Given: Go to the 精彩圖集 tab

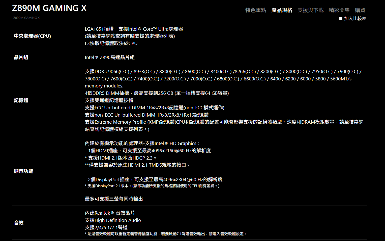Looking at the screenshot, I should pos(339,10).
